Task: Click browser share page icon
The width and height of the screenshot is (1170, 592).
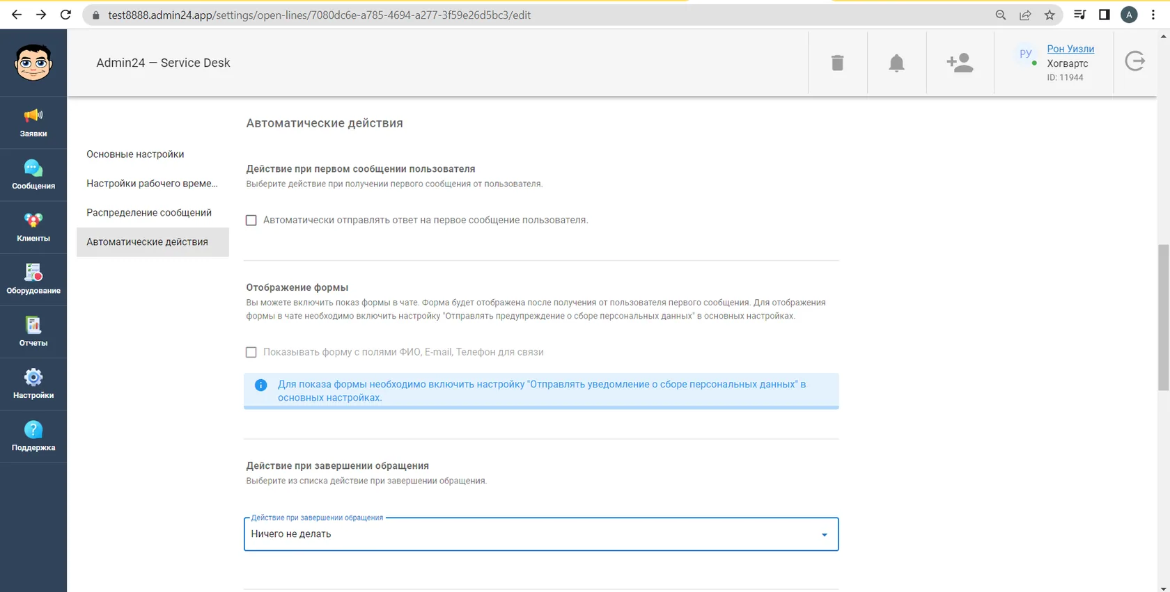Action: tap(1025, 15)
